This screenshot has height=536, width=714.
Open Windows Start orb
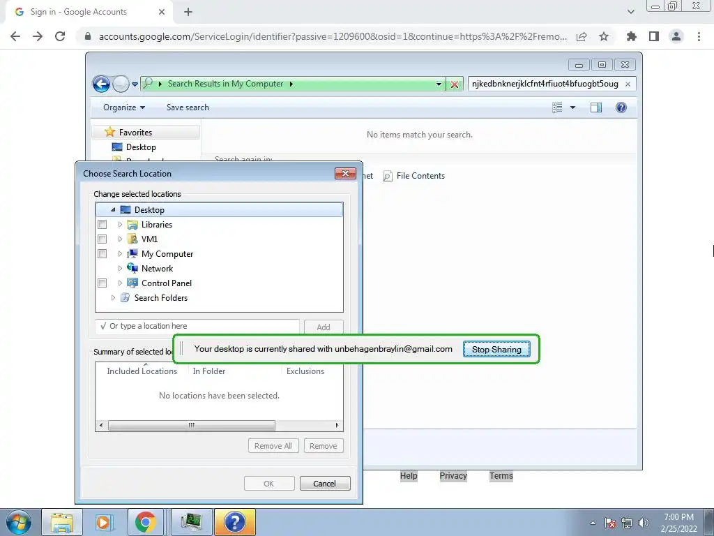pyautogui.click(x=19, y=522)
